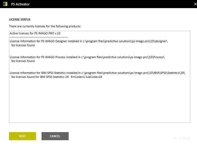Click the CANCEL button

pyautogui.click(x=55, y=136)
